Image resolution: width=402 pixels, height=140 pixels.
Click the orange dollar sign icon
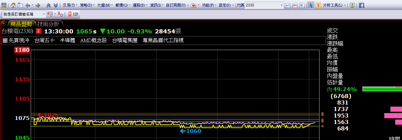[318, 5]
